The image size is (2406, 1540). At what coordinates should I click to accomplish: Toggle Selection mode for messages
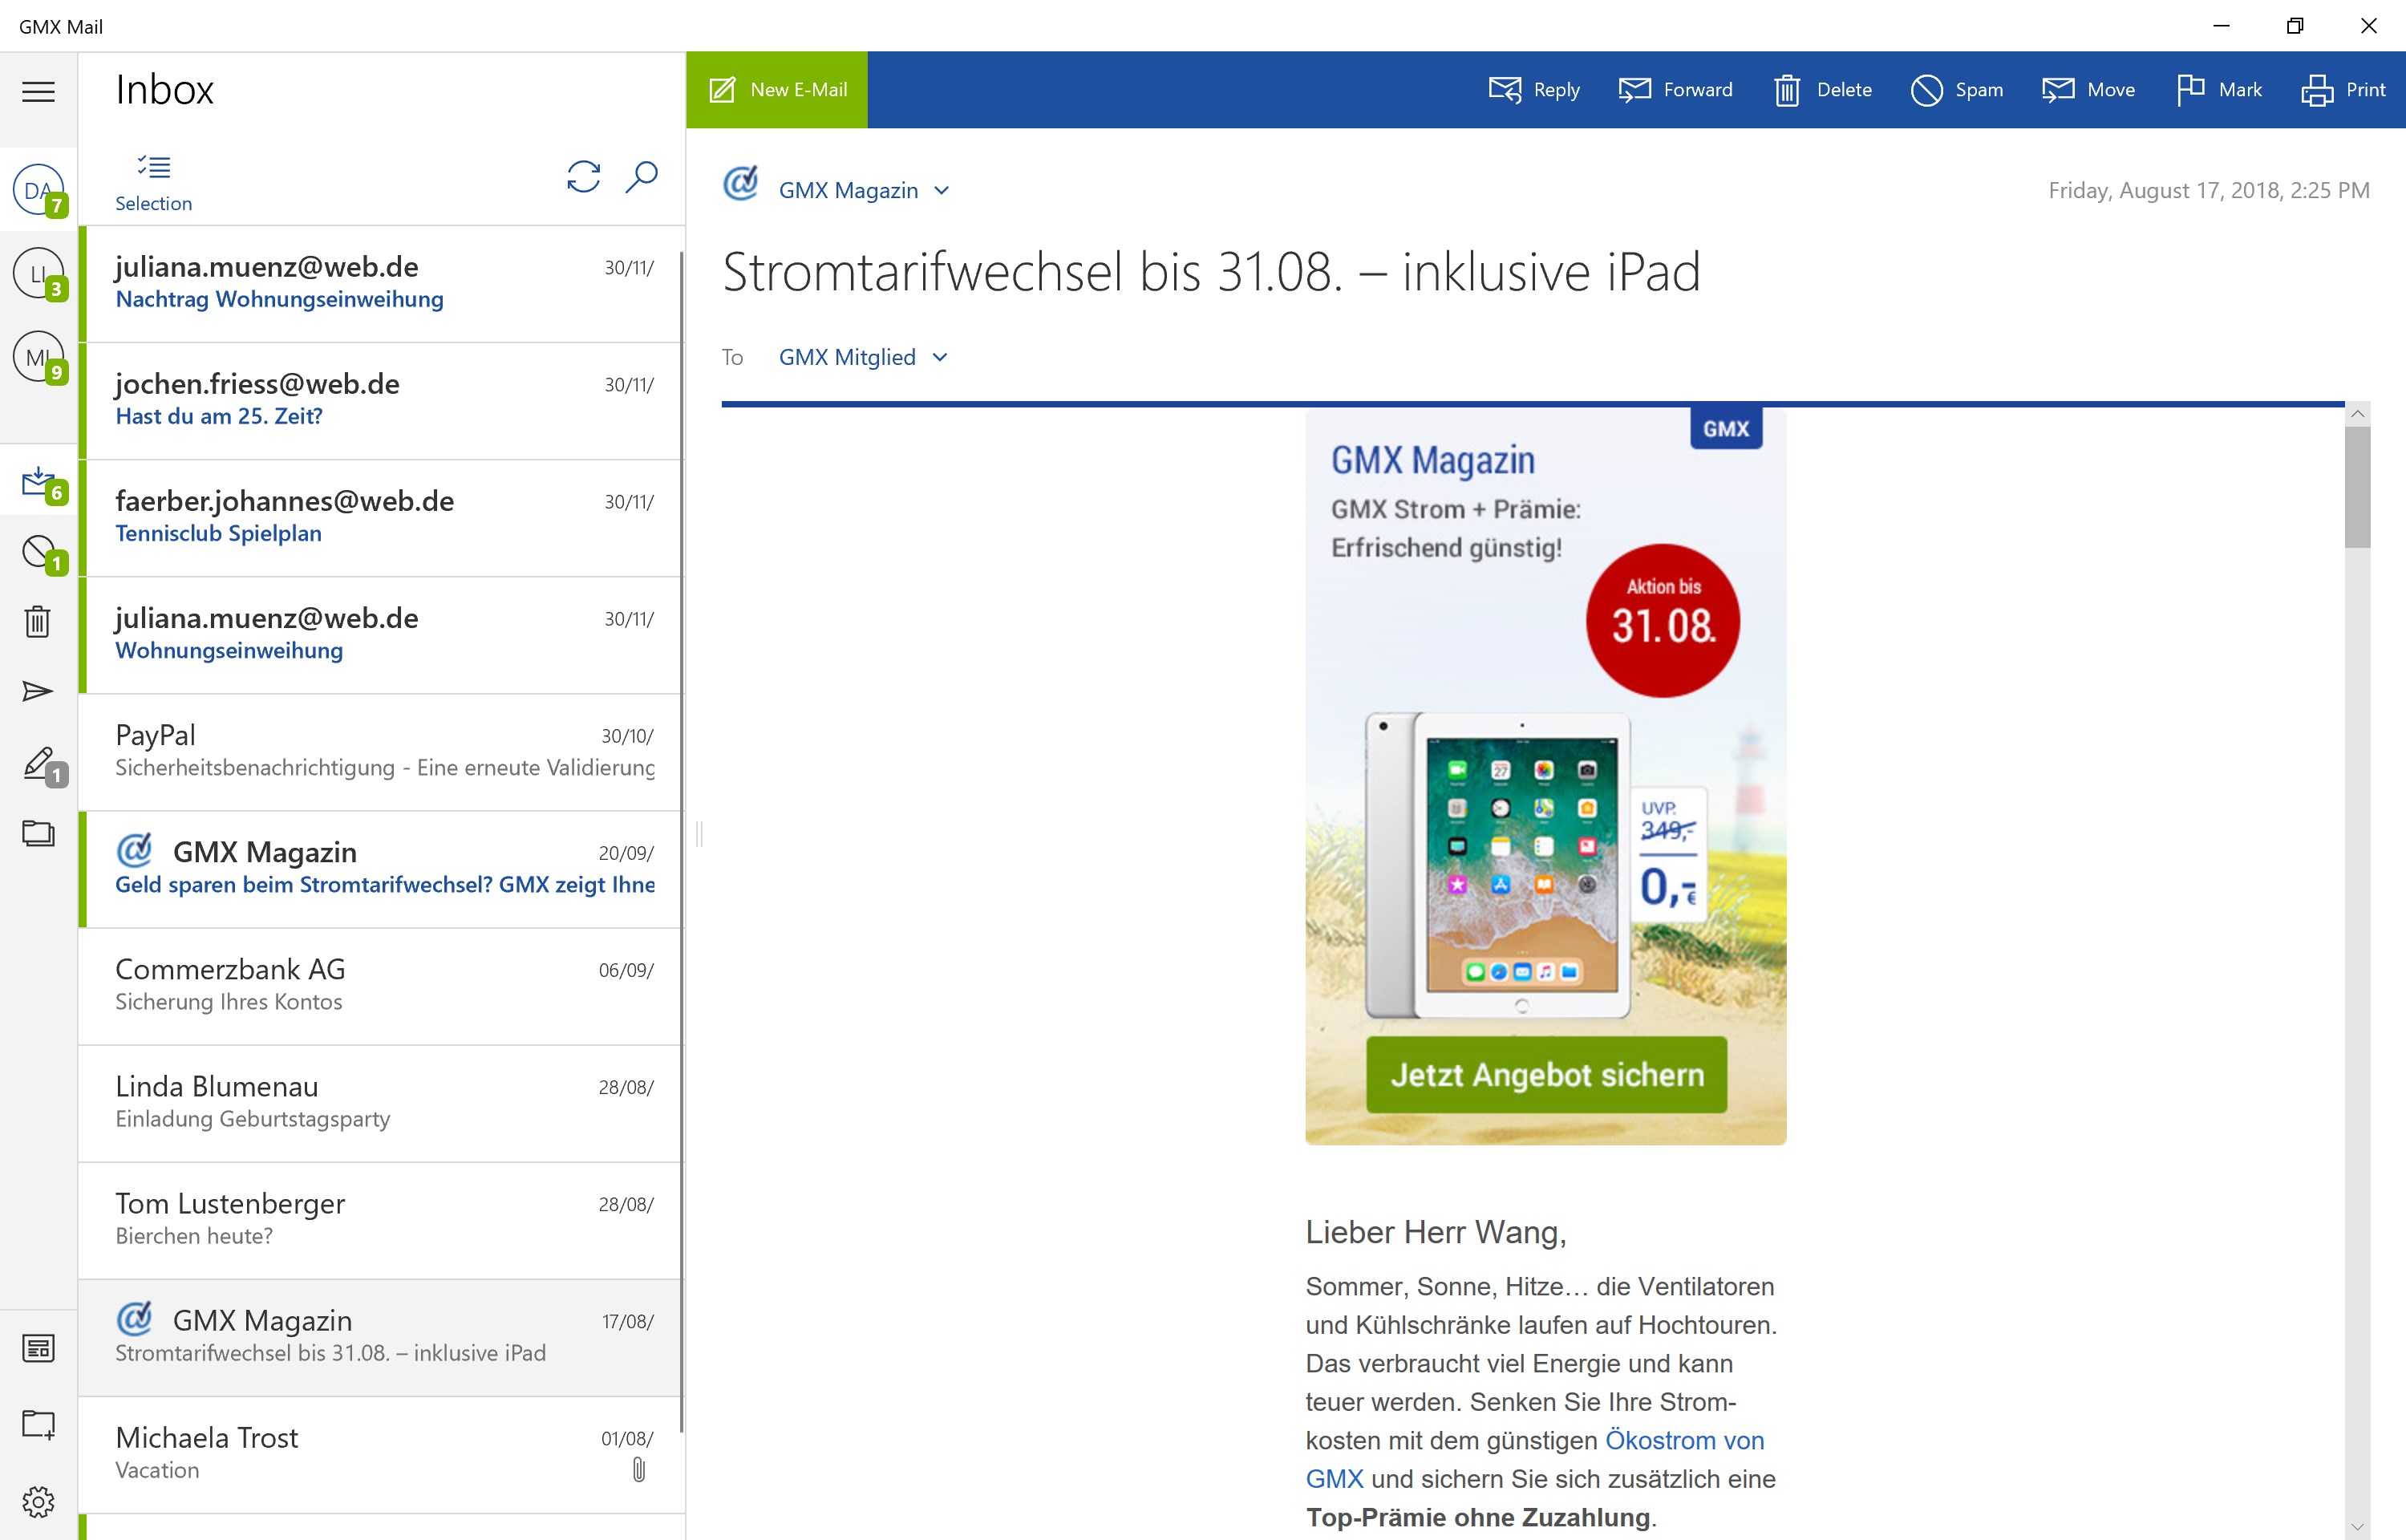(x=153, y=183)
